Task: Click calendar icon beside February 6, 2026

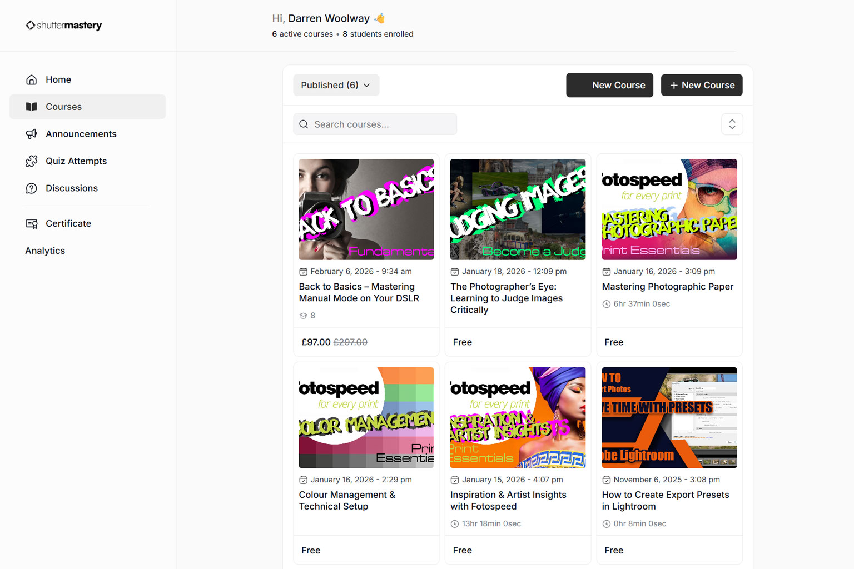Action: coord(303,272)
